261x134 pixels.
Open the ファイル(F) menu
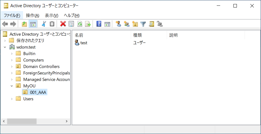tap(12, 16)
